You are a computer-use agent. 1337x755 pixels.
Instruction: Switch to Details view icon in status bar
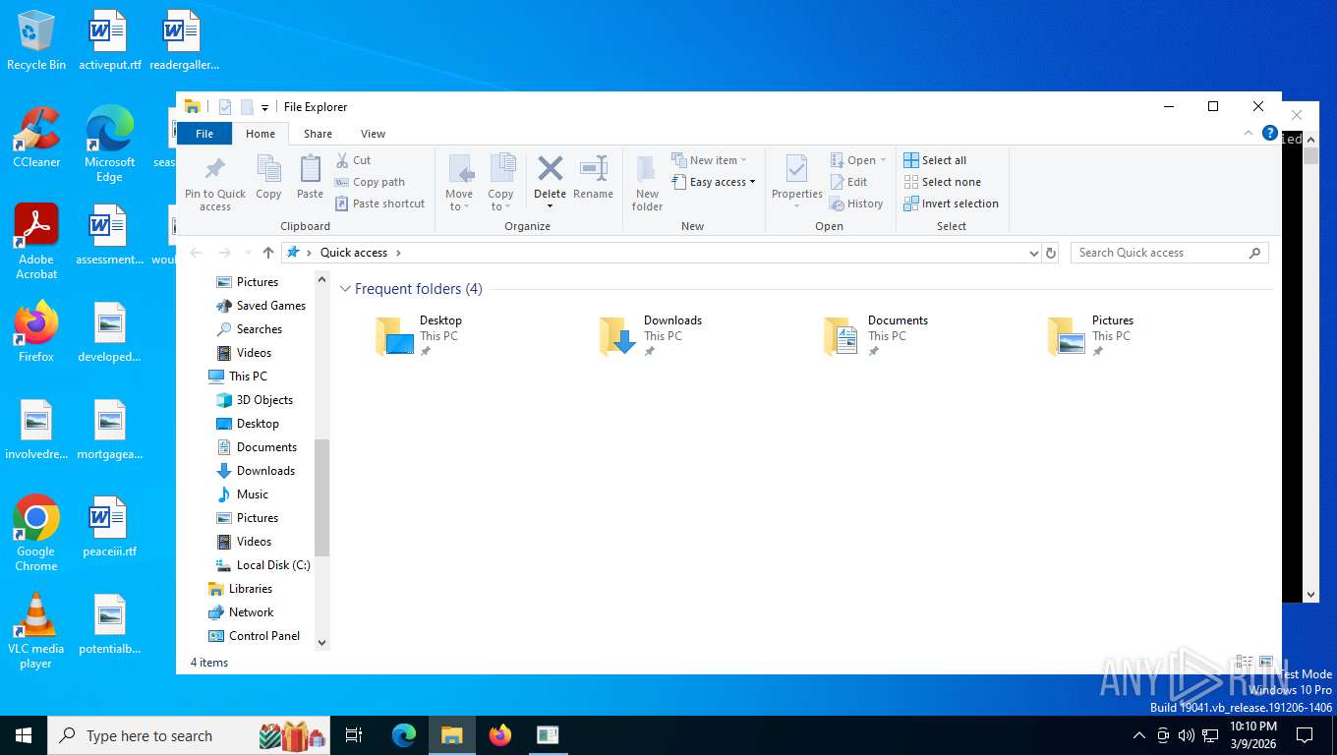[1245, 663]
